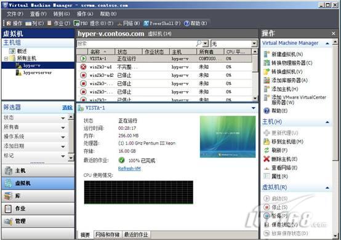This screenshot has height=240, width=341.
Task: Expand the 标记 filter
Action: pyautogui.click(x=63, y=156)
